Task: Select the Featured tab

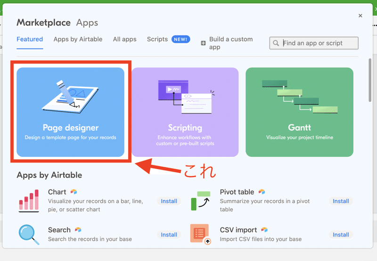Action: click(30, 39)
